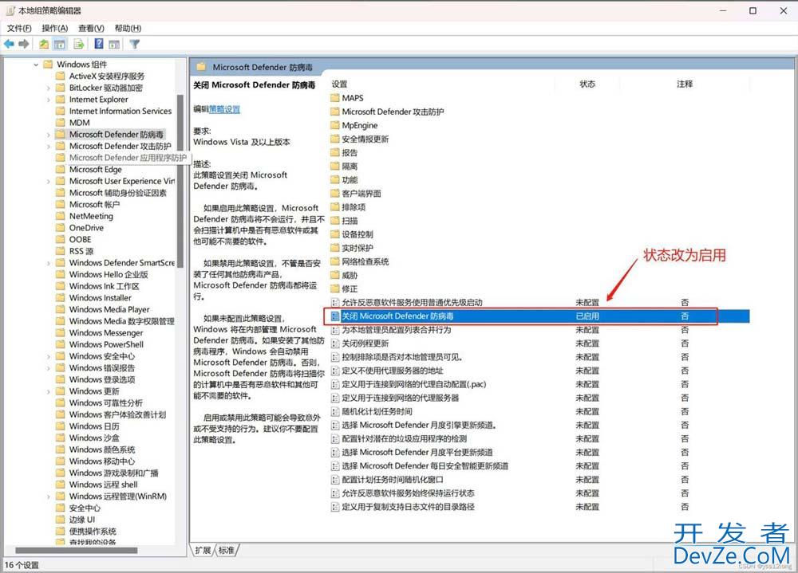Open the 扫描 folder icon
Image resolution: width=798 pixels, height=573 pixels.
pyautogui.click(x=335, y=222)
